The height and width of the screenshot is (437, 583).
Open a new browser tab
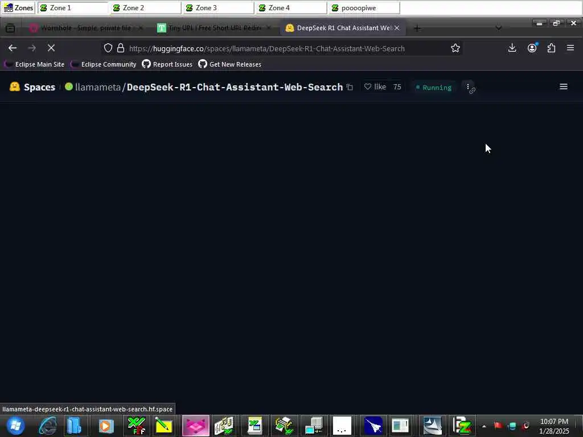click(417, 28)
